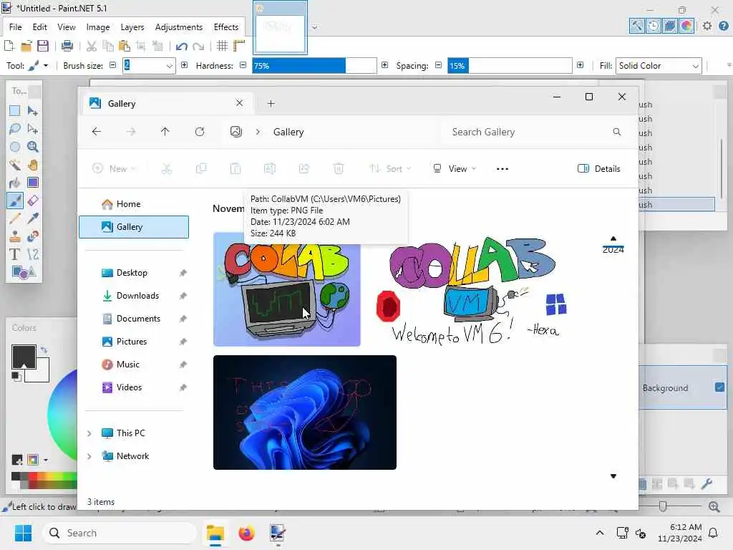Open the Welcome to VM 6 drawing thumbnail
The height and width of the screenshot is (550, 733).
tap(472, 290)
